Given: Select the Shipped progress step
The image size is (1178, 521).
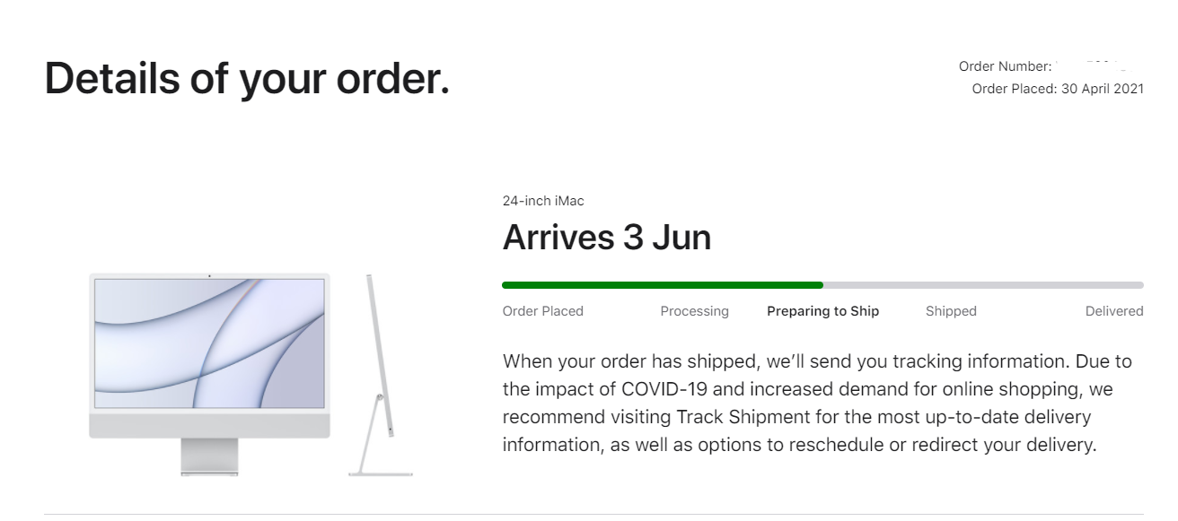Looking at the screenshot, I should tap(951, 311).
